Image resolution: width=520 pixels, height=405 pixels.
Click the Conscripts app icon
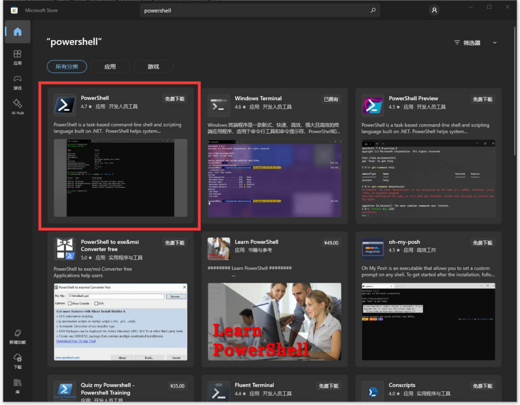point(372,391)
